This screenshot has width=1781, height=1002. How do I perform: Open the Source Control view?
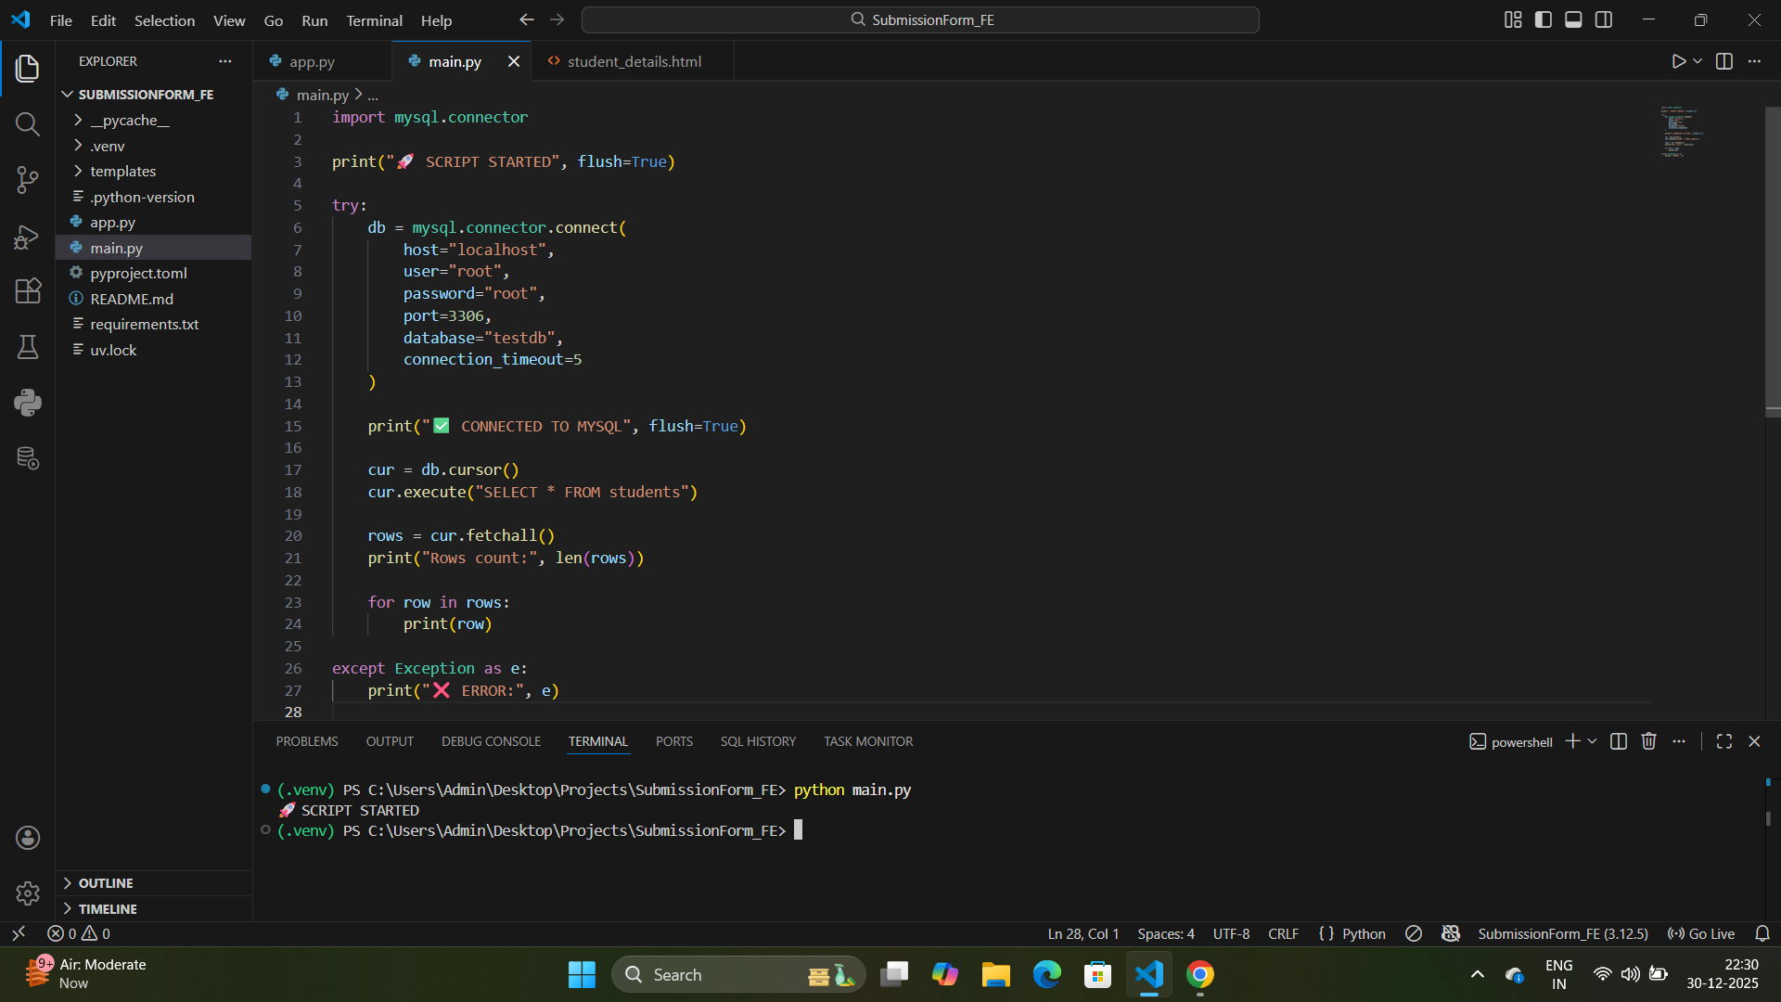pyautogui.click(x=27, y=180)
